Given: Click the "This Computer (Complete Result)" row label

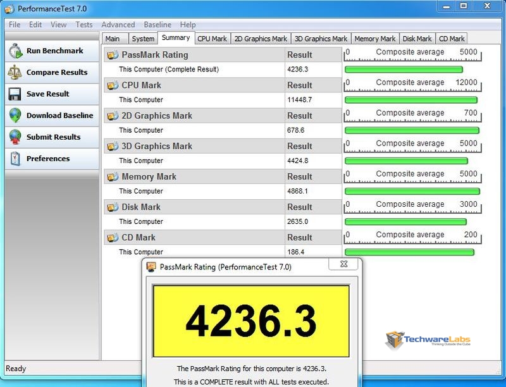Looking at the screenshot, I should click(x=169, y=70).
